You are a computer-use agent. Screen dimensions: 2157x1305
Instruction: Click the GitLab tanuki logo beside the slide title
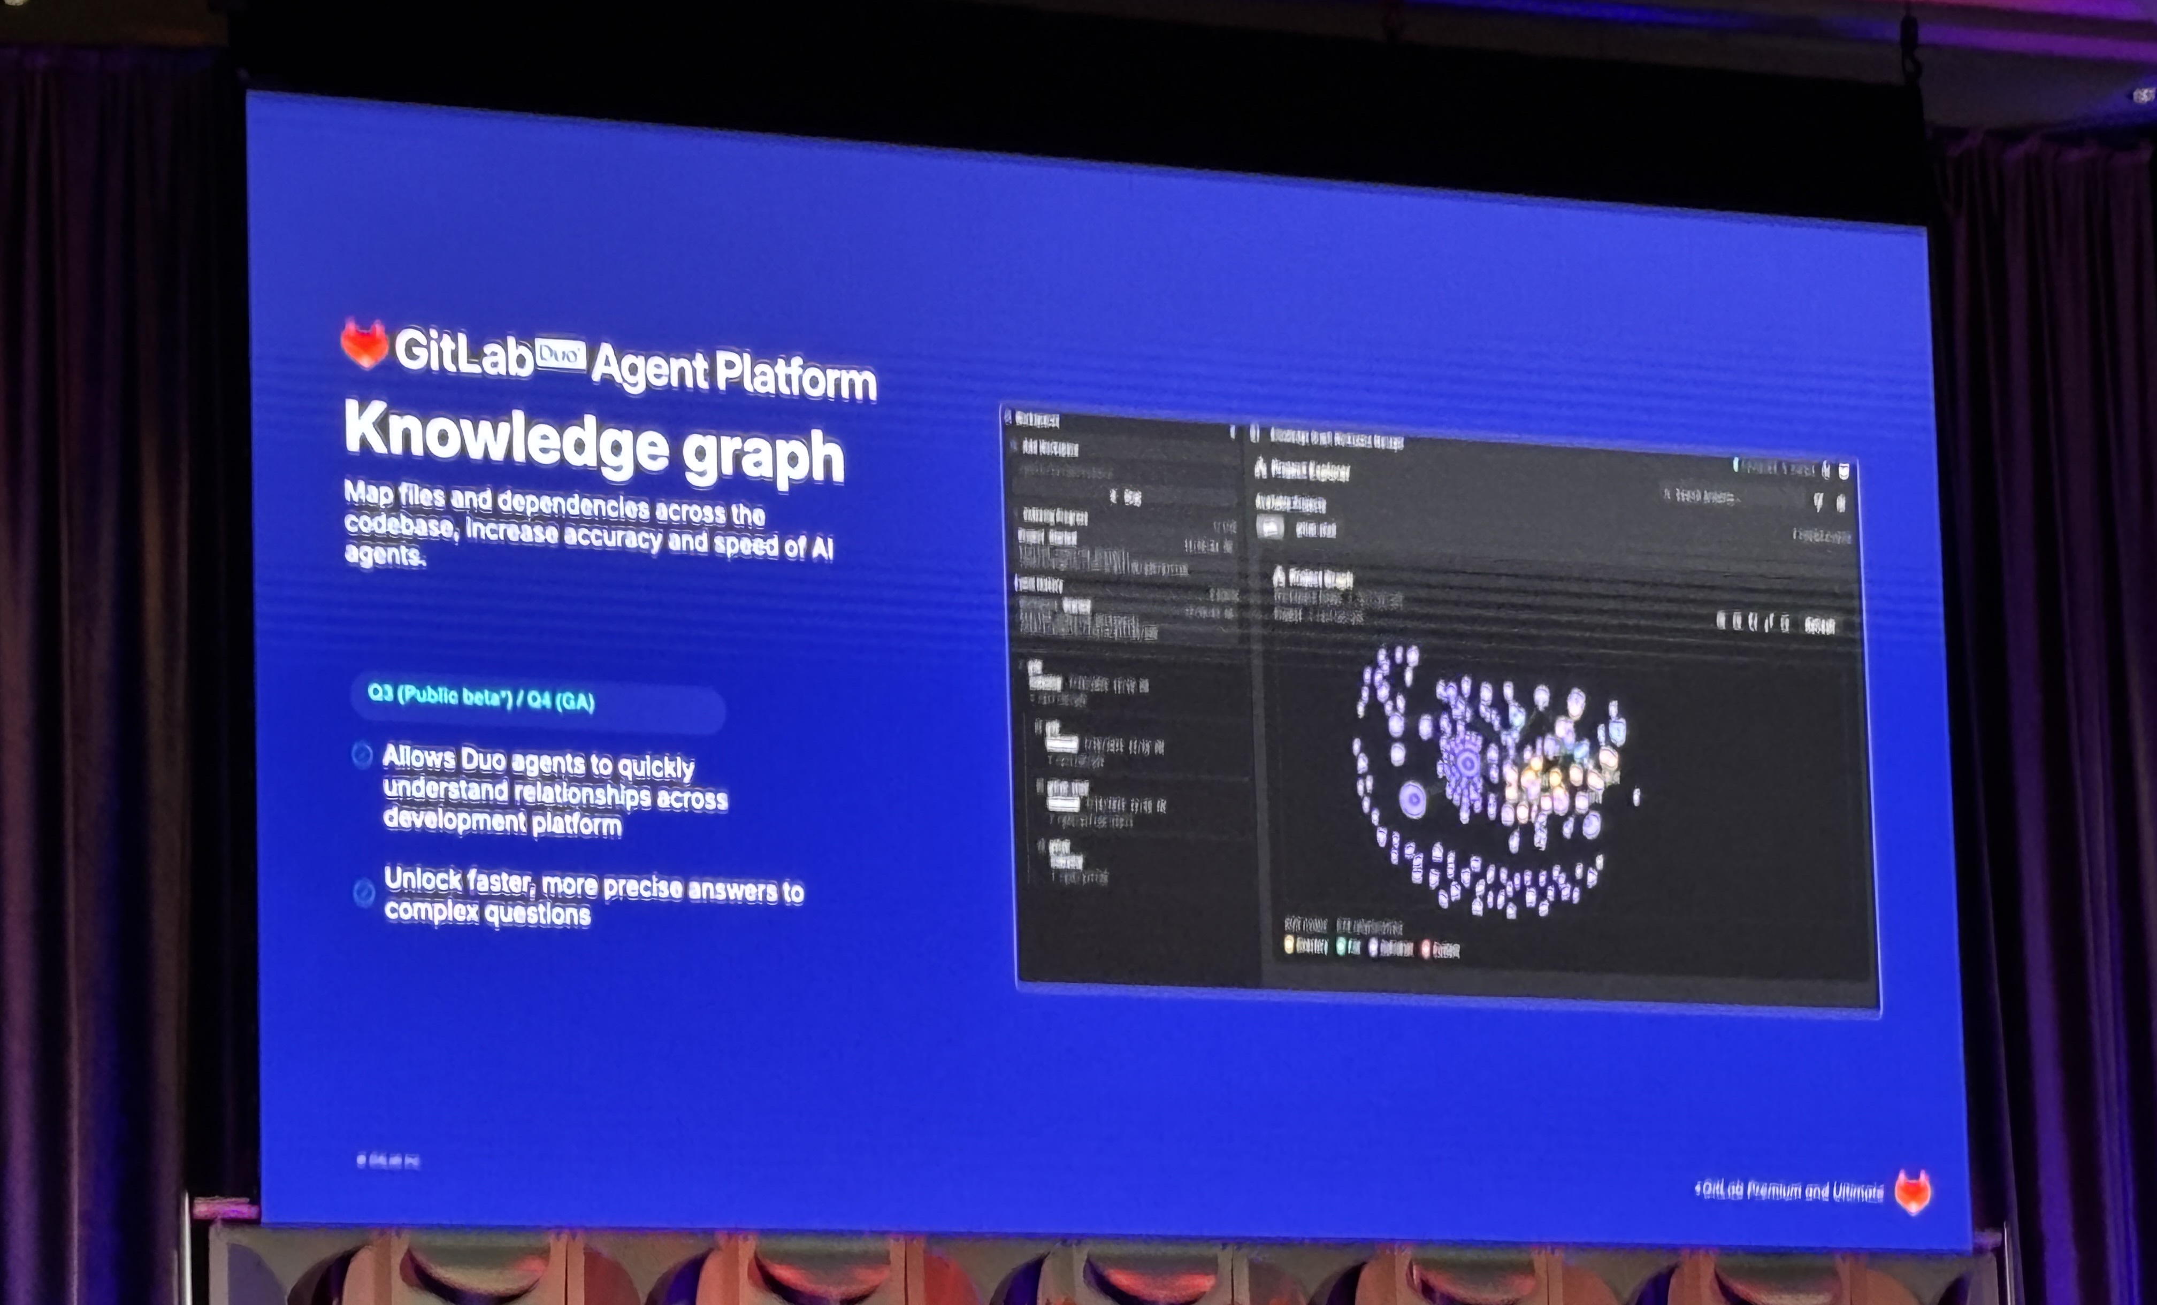(x=364, y=343)
